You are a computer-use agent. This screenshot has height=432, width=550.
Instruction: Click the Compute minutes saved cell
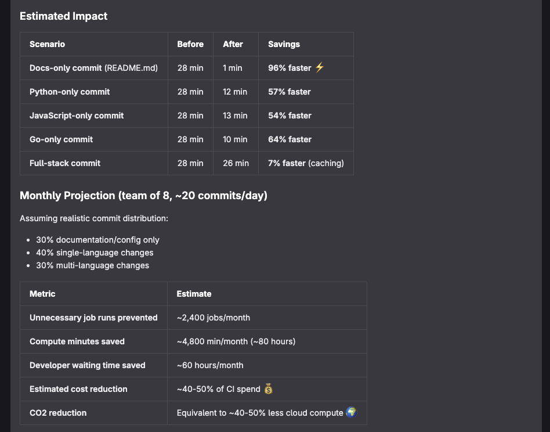point(77,341)
